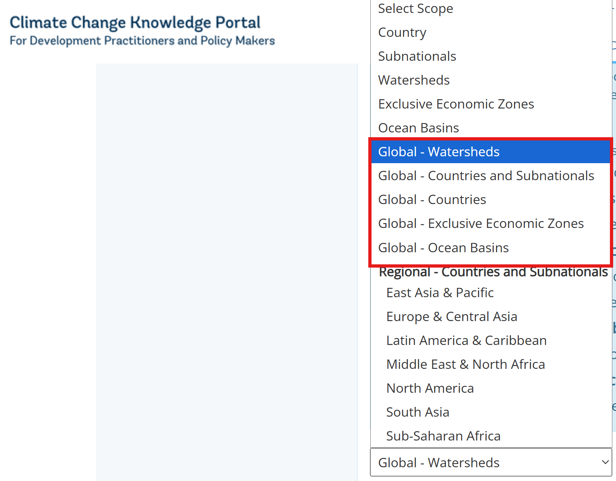Select the Watersheds option
Viewport: 616px width, 481px height.
tap(414, 80)
